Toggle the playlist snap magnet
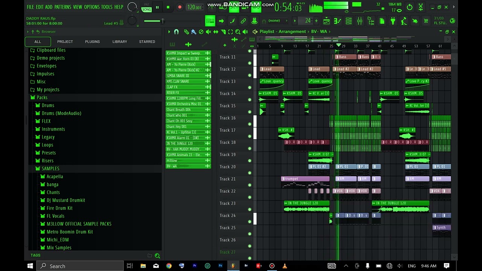Screen dimensions: 482x271 pyautogui.click(x=176, y=32)
